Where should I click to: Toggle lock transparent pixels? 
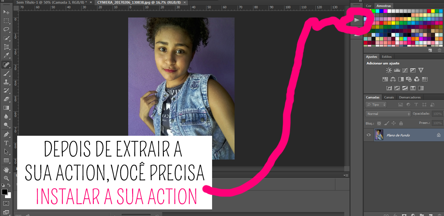(x=379, y=123)
